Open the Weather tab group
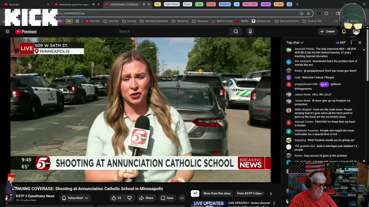Image resolution: width=369 pixels, height=207 pixels. tap(225, 4)
